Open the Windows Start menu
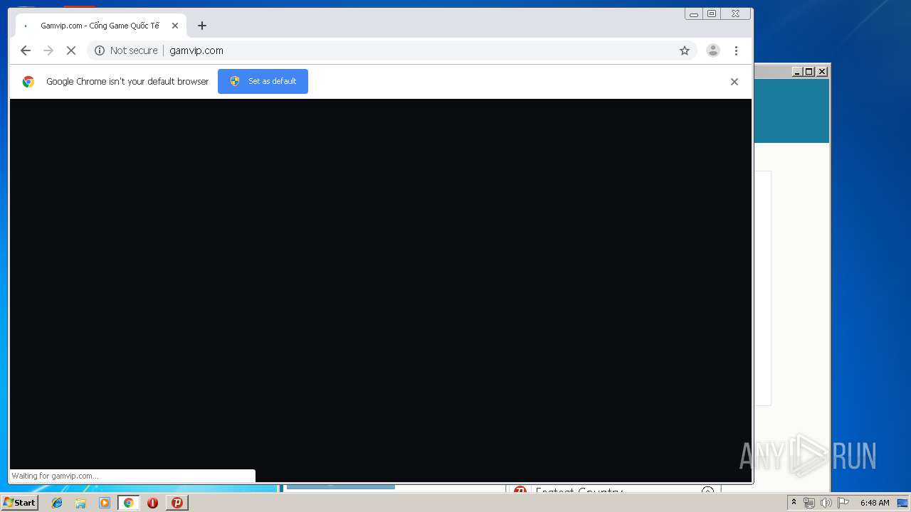Screen dimensions: 911x512 (x=20, y=503)
